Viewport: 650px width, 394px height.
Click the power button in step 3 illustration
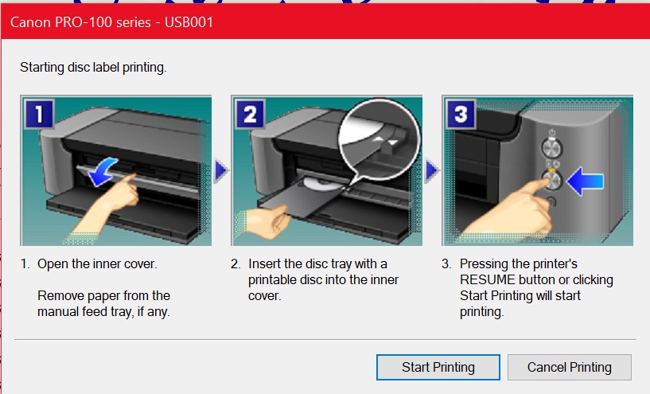[x=552, y=148]
